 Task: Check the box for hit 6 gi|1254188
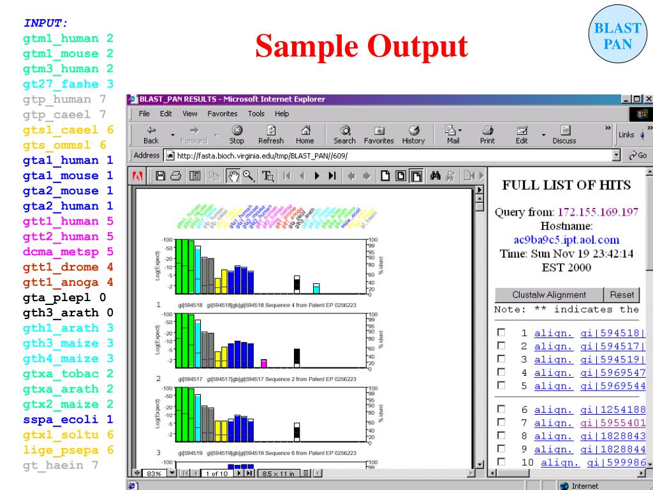coord(501,409)
